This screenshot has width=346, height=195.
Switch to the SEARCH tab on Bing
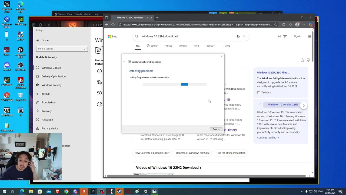pyautogui.click(x=152, y=46)
